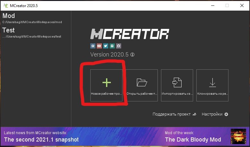This screenshot has width=250, height=147.
Task: Open MCreator's Twitter profile icon
Action: (105, 46)
